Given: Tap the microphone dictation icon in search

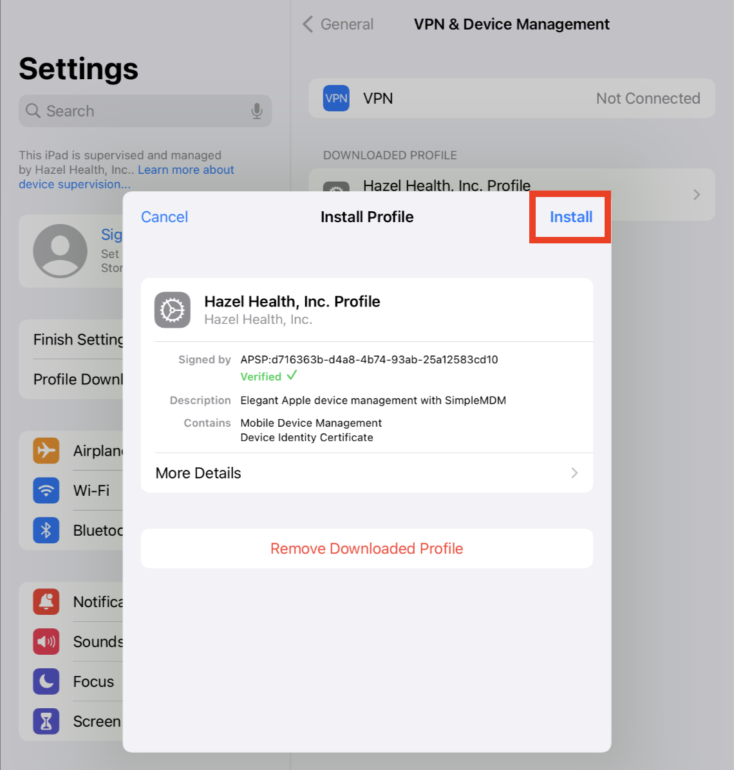Looking at the screenshot, I should pyautogui.click(x=257, y=111).
